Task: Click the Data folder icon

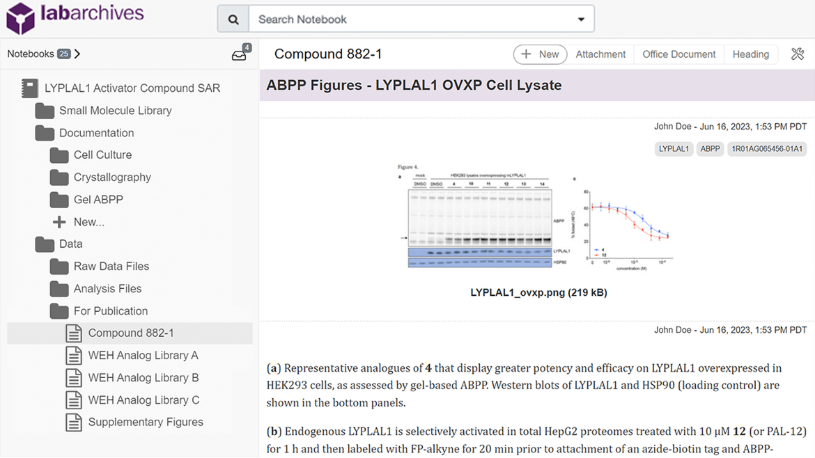Action: (44, 244)
